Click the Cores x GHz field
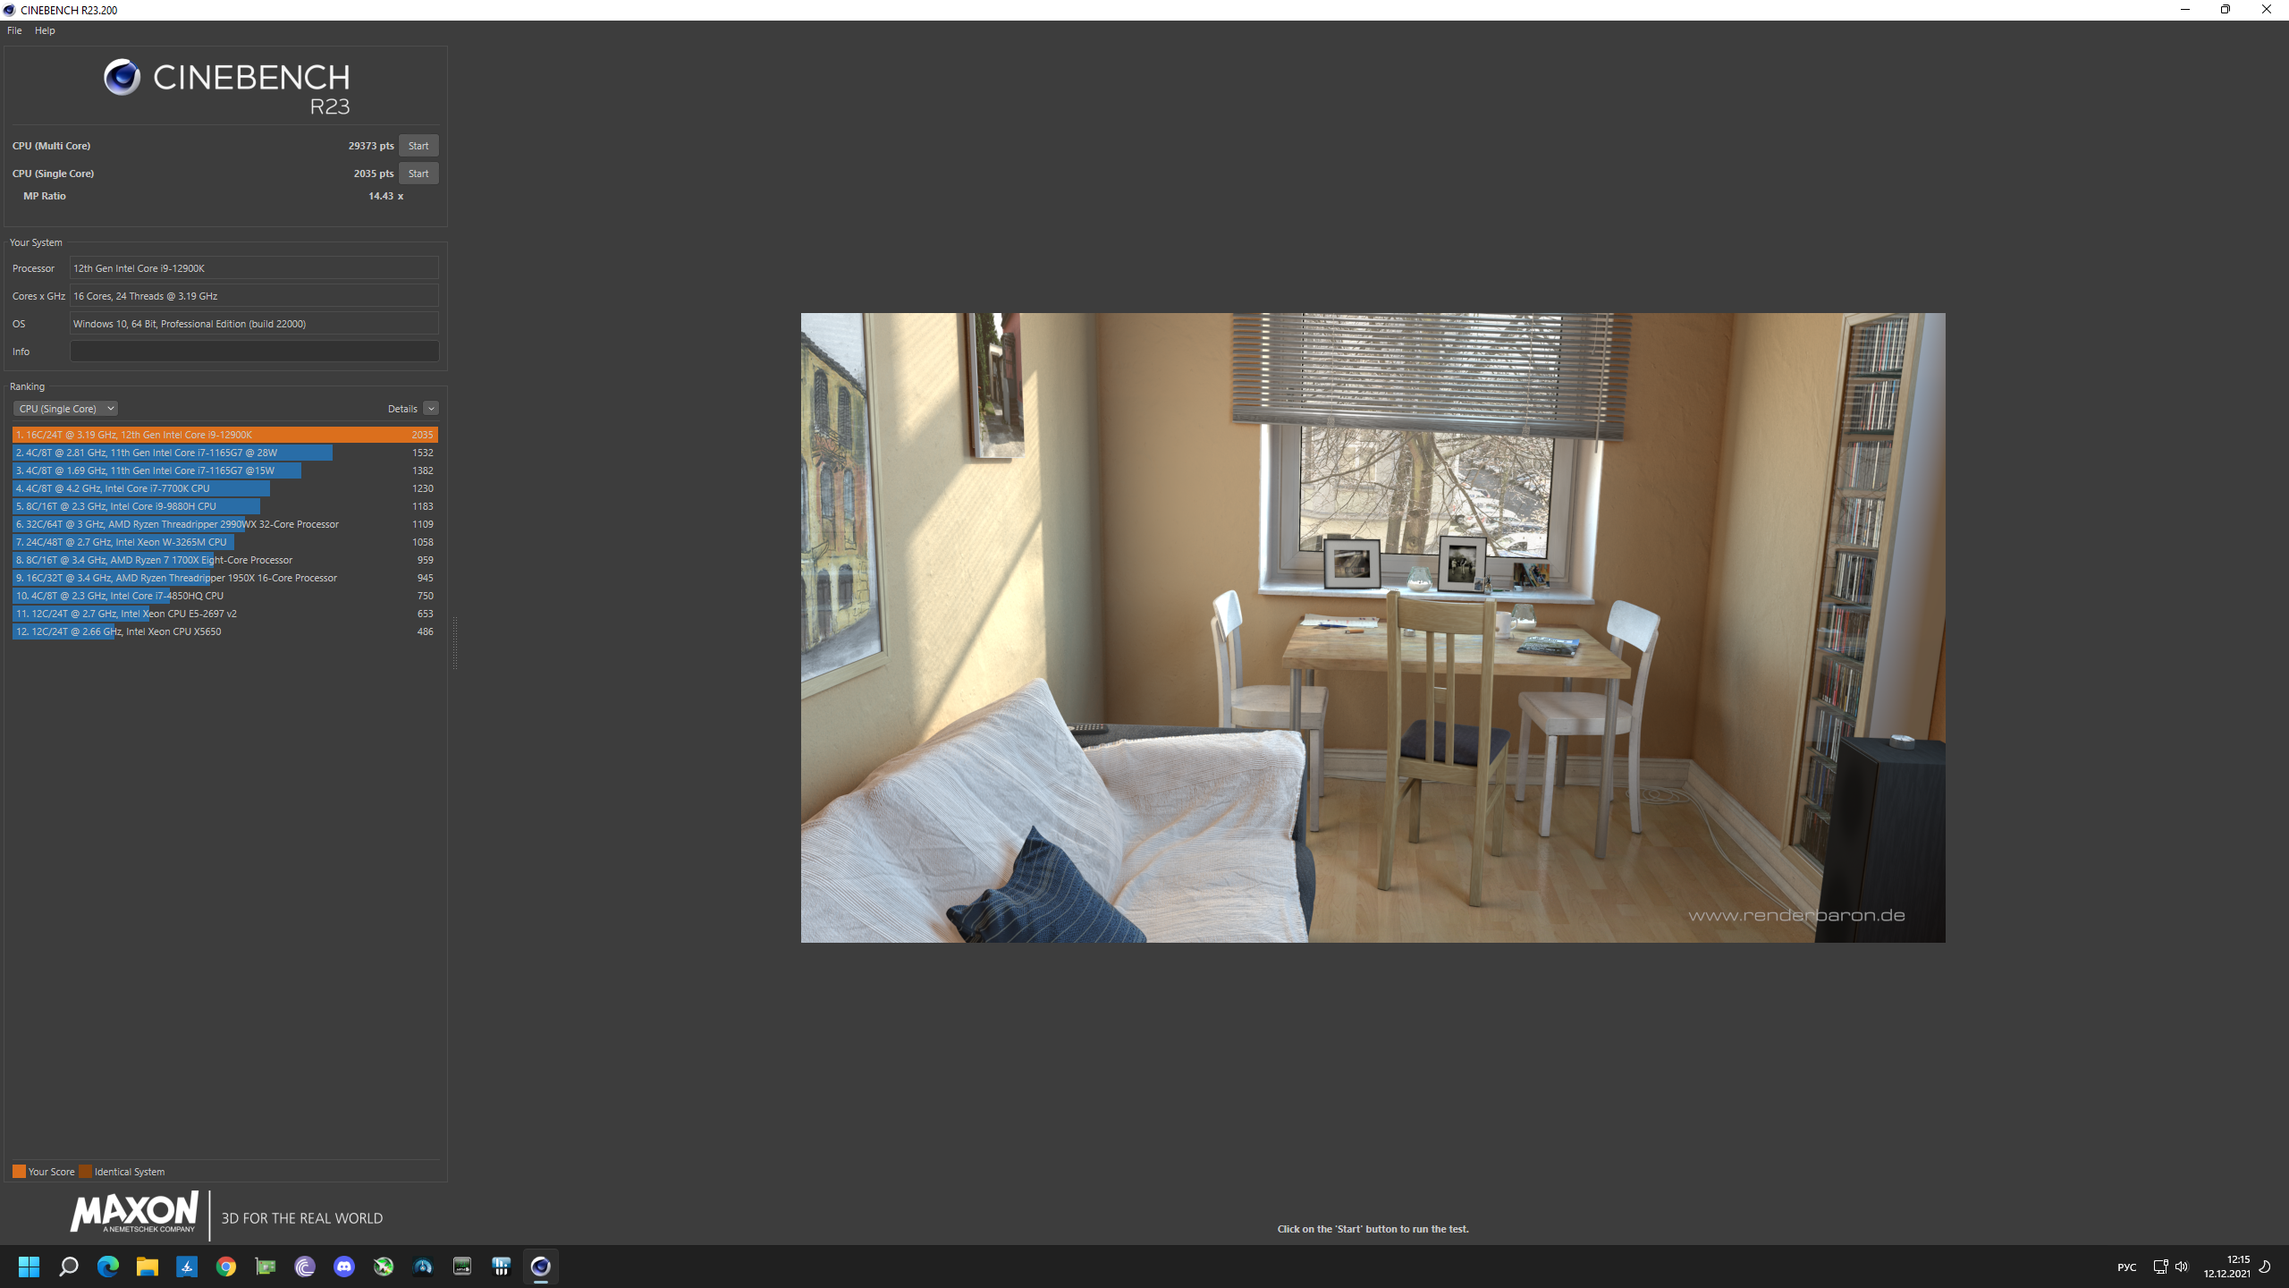Screen dimensions: 2289x1288 (x=254, y=296)
